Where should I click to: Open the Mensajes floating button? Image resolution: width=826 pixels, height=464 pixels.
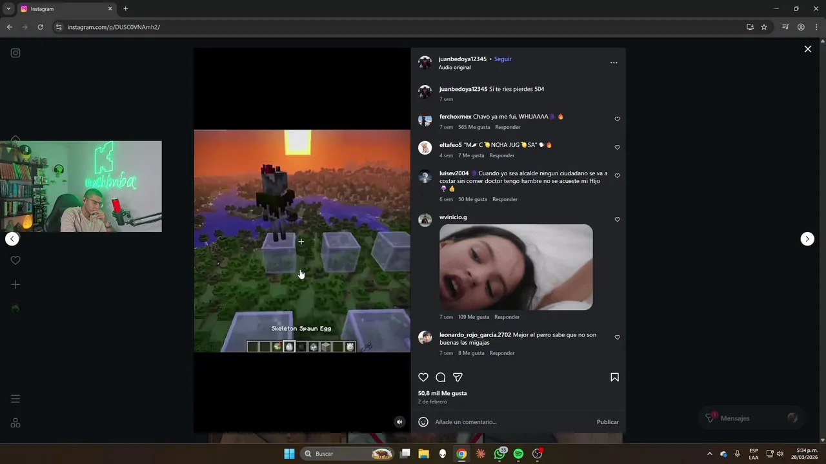pyautogui.click(x=752, y=418)
